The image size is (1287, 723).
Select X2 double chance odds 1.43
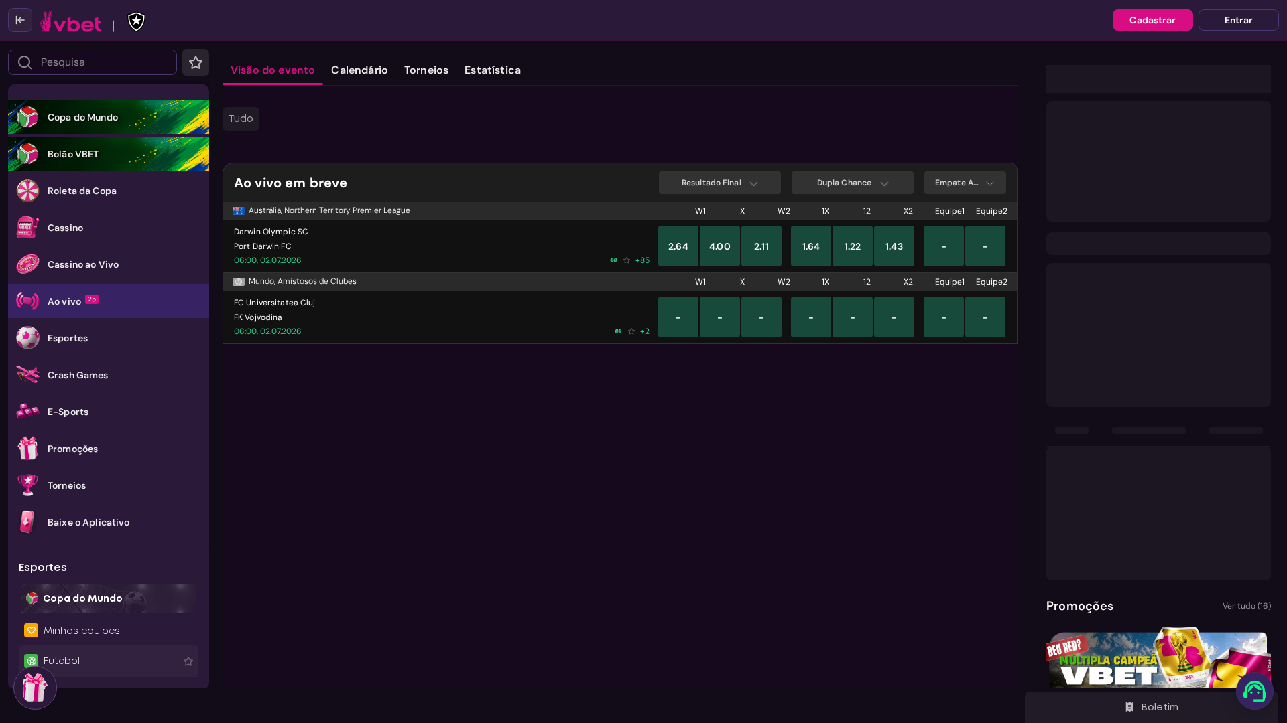[x=894, y=246]
